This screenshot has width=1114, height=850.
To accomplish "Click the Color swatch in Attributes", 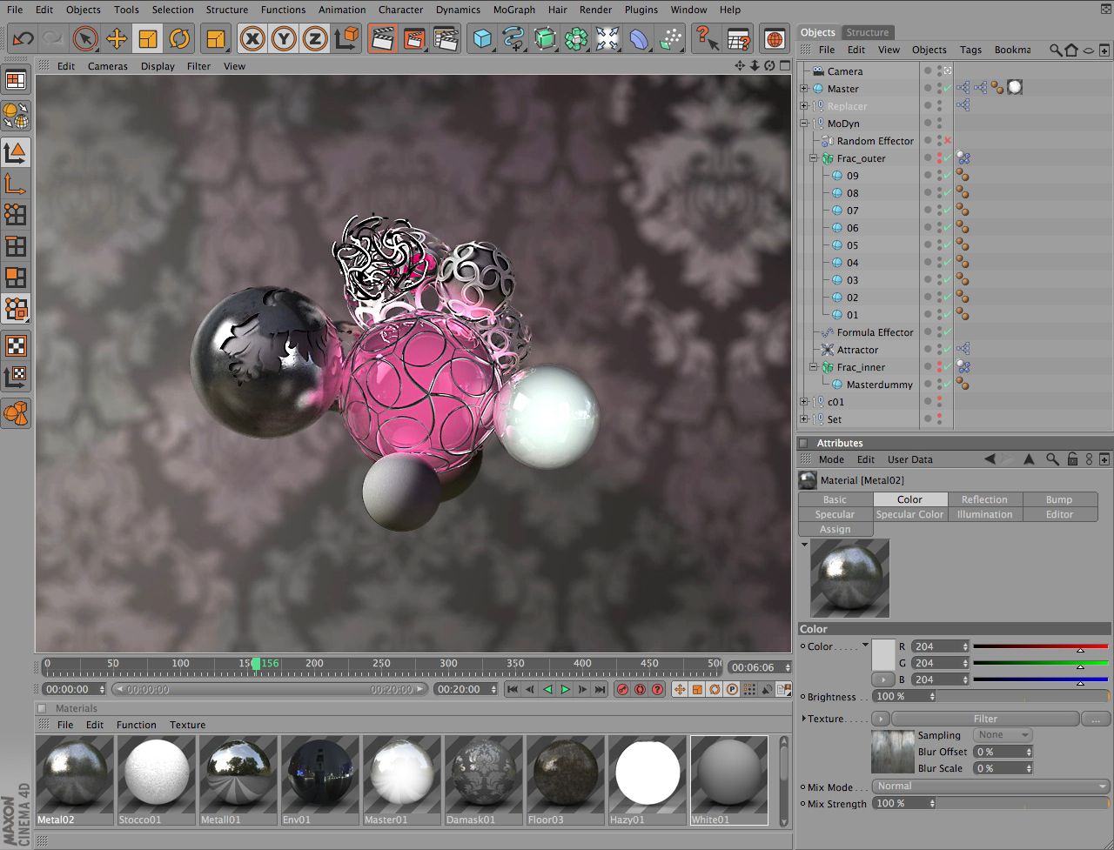I will click(x=883, y=655).
